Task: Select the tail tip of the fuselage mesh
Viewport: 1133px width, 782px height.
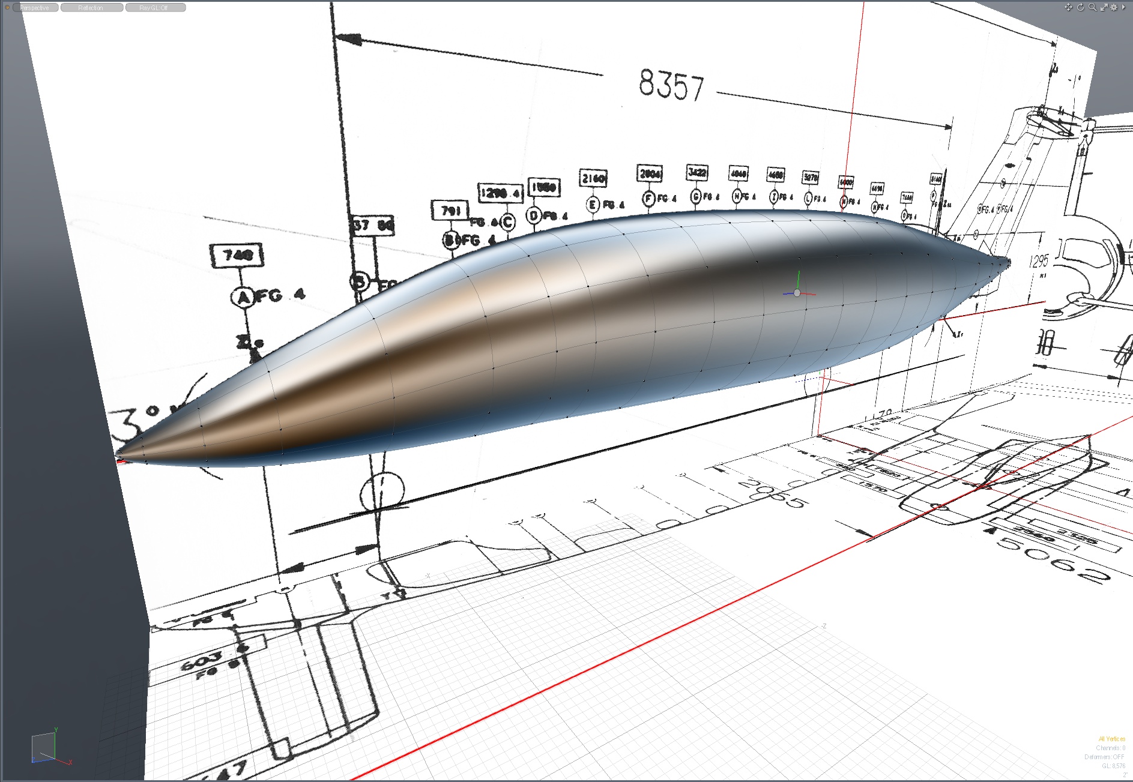Action: pyautogui.click(x=1008, y=262)
